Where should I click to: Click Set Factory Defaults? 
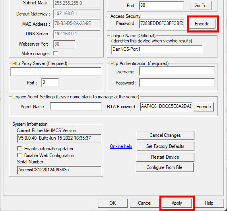point(165,146)
